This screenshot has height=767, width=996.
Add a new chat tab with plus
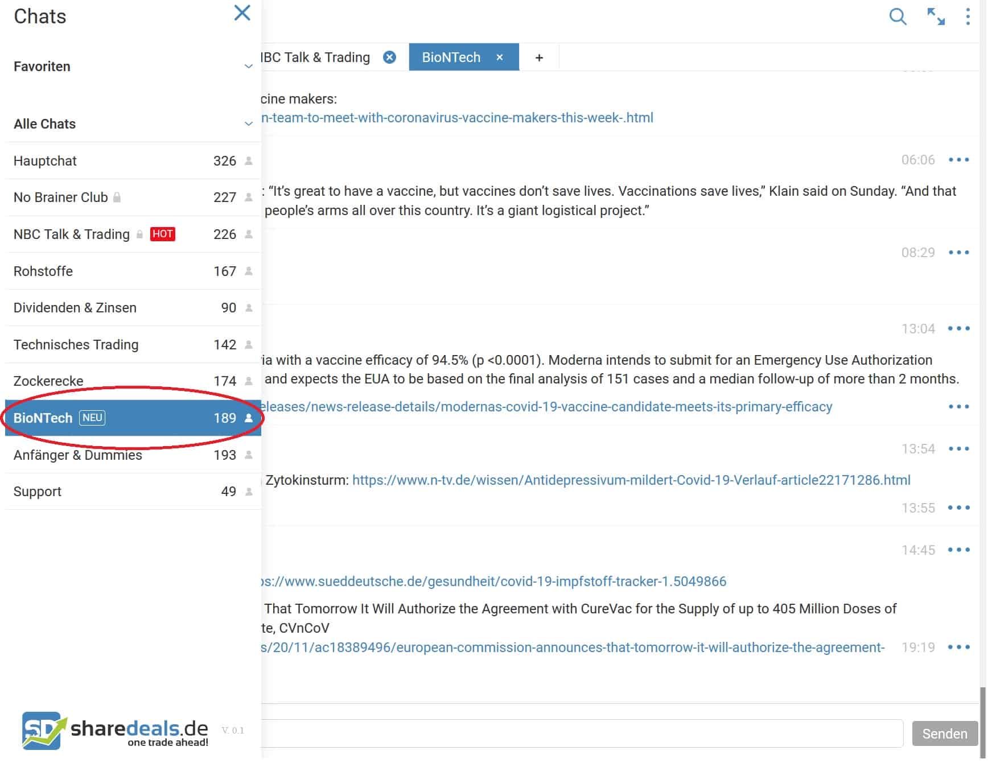coord(539,57)
